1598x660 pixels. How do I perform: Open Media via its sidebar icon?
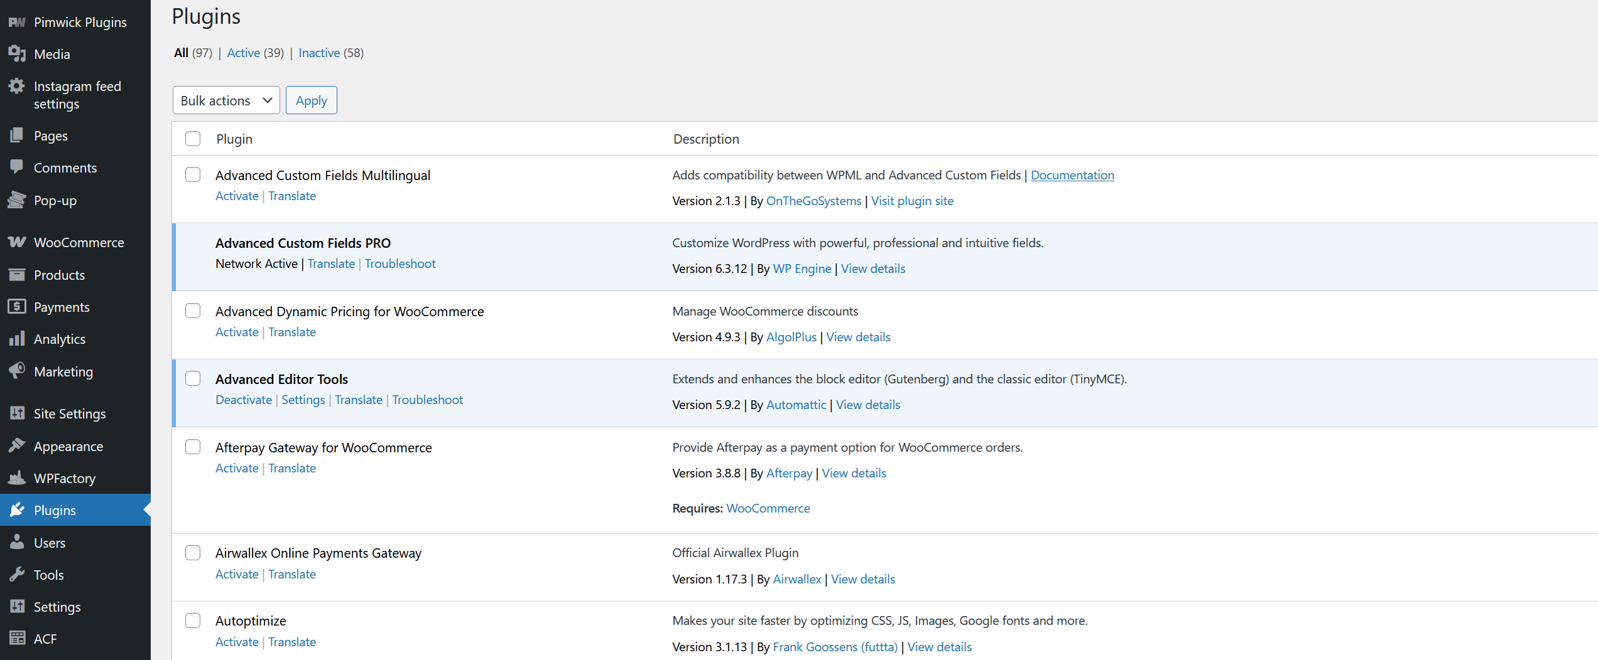(x=17, y=54)
